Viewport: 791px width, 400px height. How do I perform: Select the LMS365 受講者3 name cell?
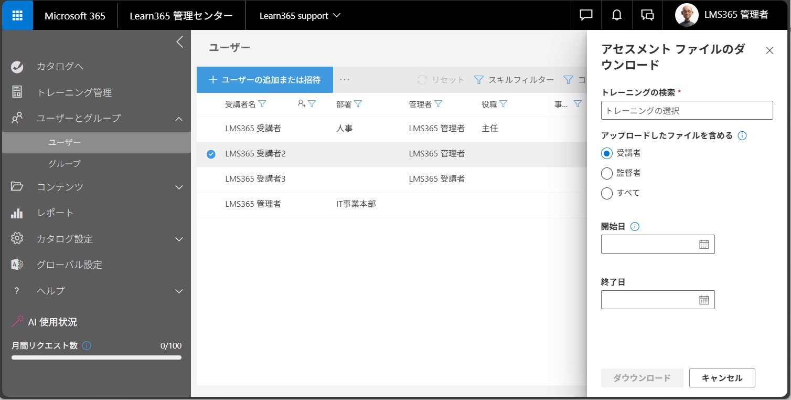(255, 179)
